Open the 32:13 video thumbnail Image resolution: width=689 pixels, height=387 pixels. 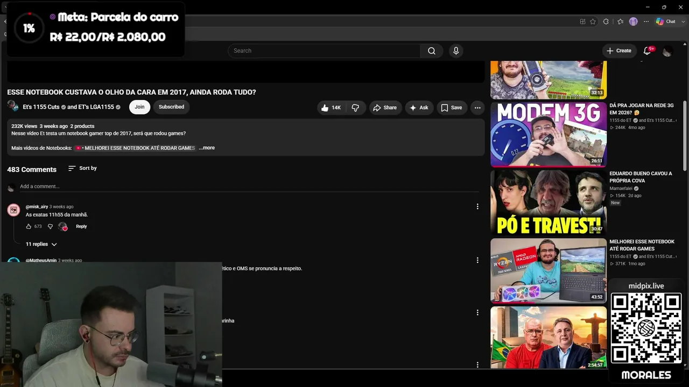[x=549, y=80]
